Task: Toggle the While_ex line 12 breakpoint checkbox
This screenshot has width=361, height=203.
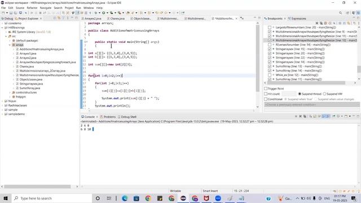Action: click(x=270, y=75)
